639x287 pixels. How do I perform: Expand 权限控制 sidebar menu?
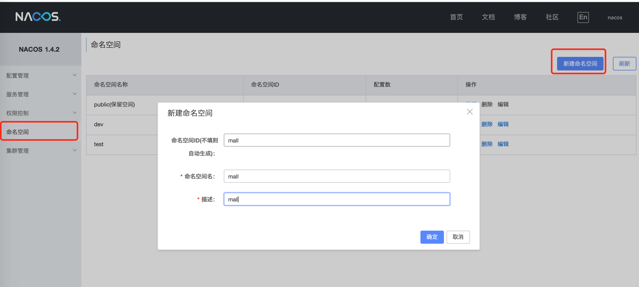[x=41, y=113]
